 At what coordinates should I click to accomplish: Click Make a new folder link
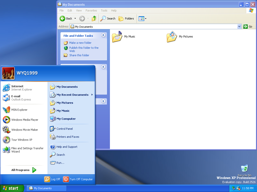(80, 43)
